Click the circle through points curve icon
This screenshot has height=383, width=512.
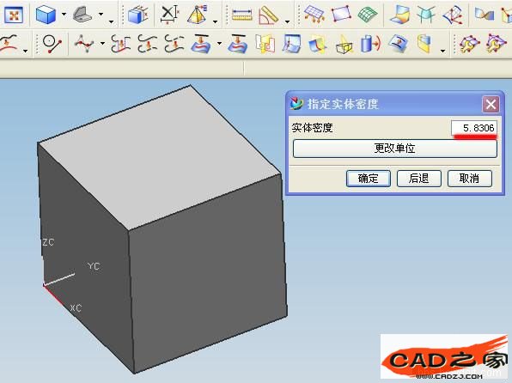[x=52, y=44]
